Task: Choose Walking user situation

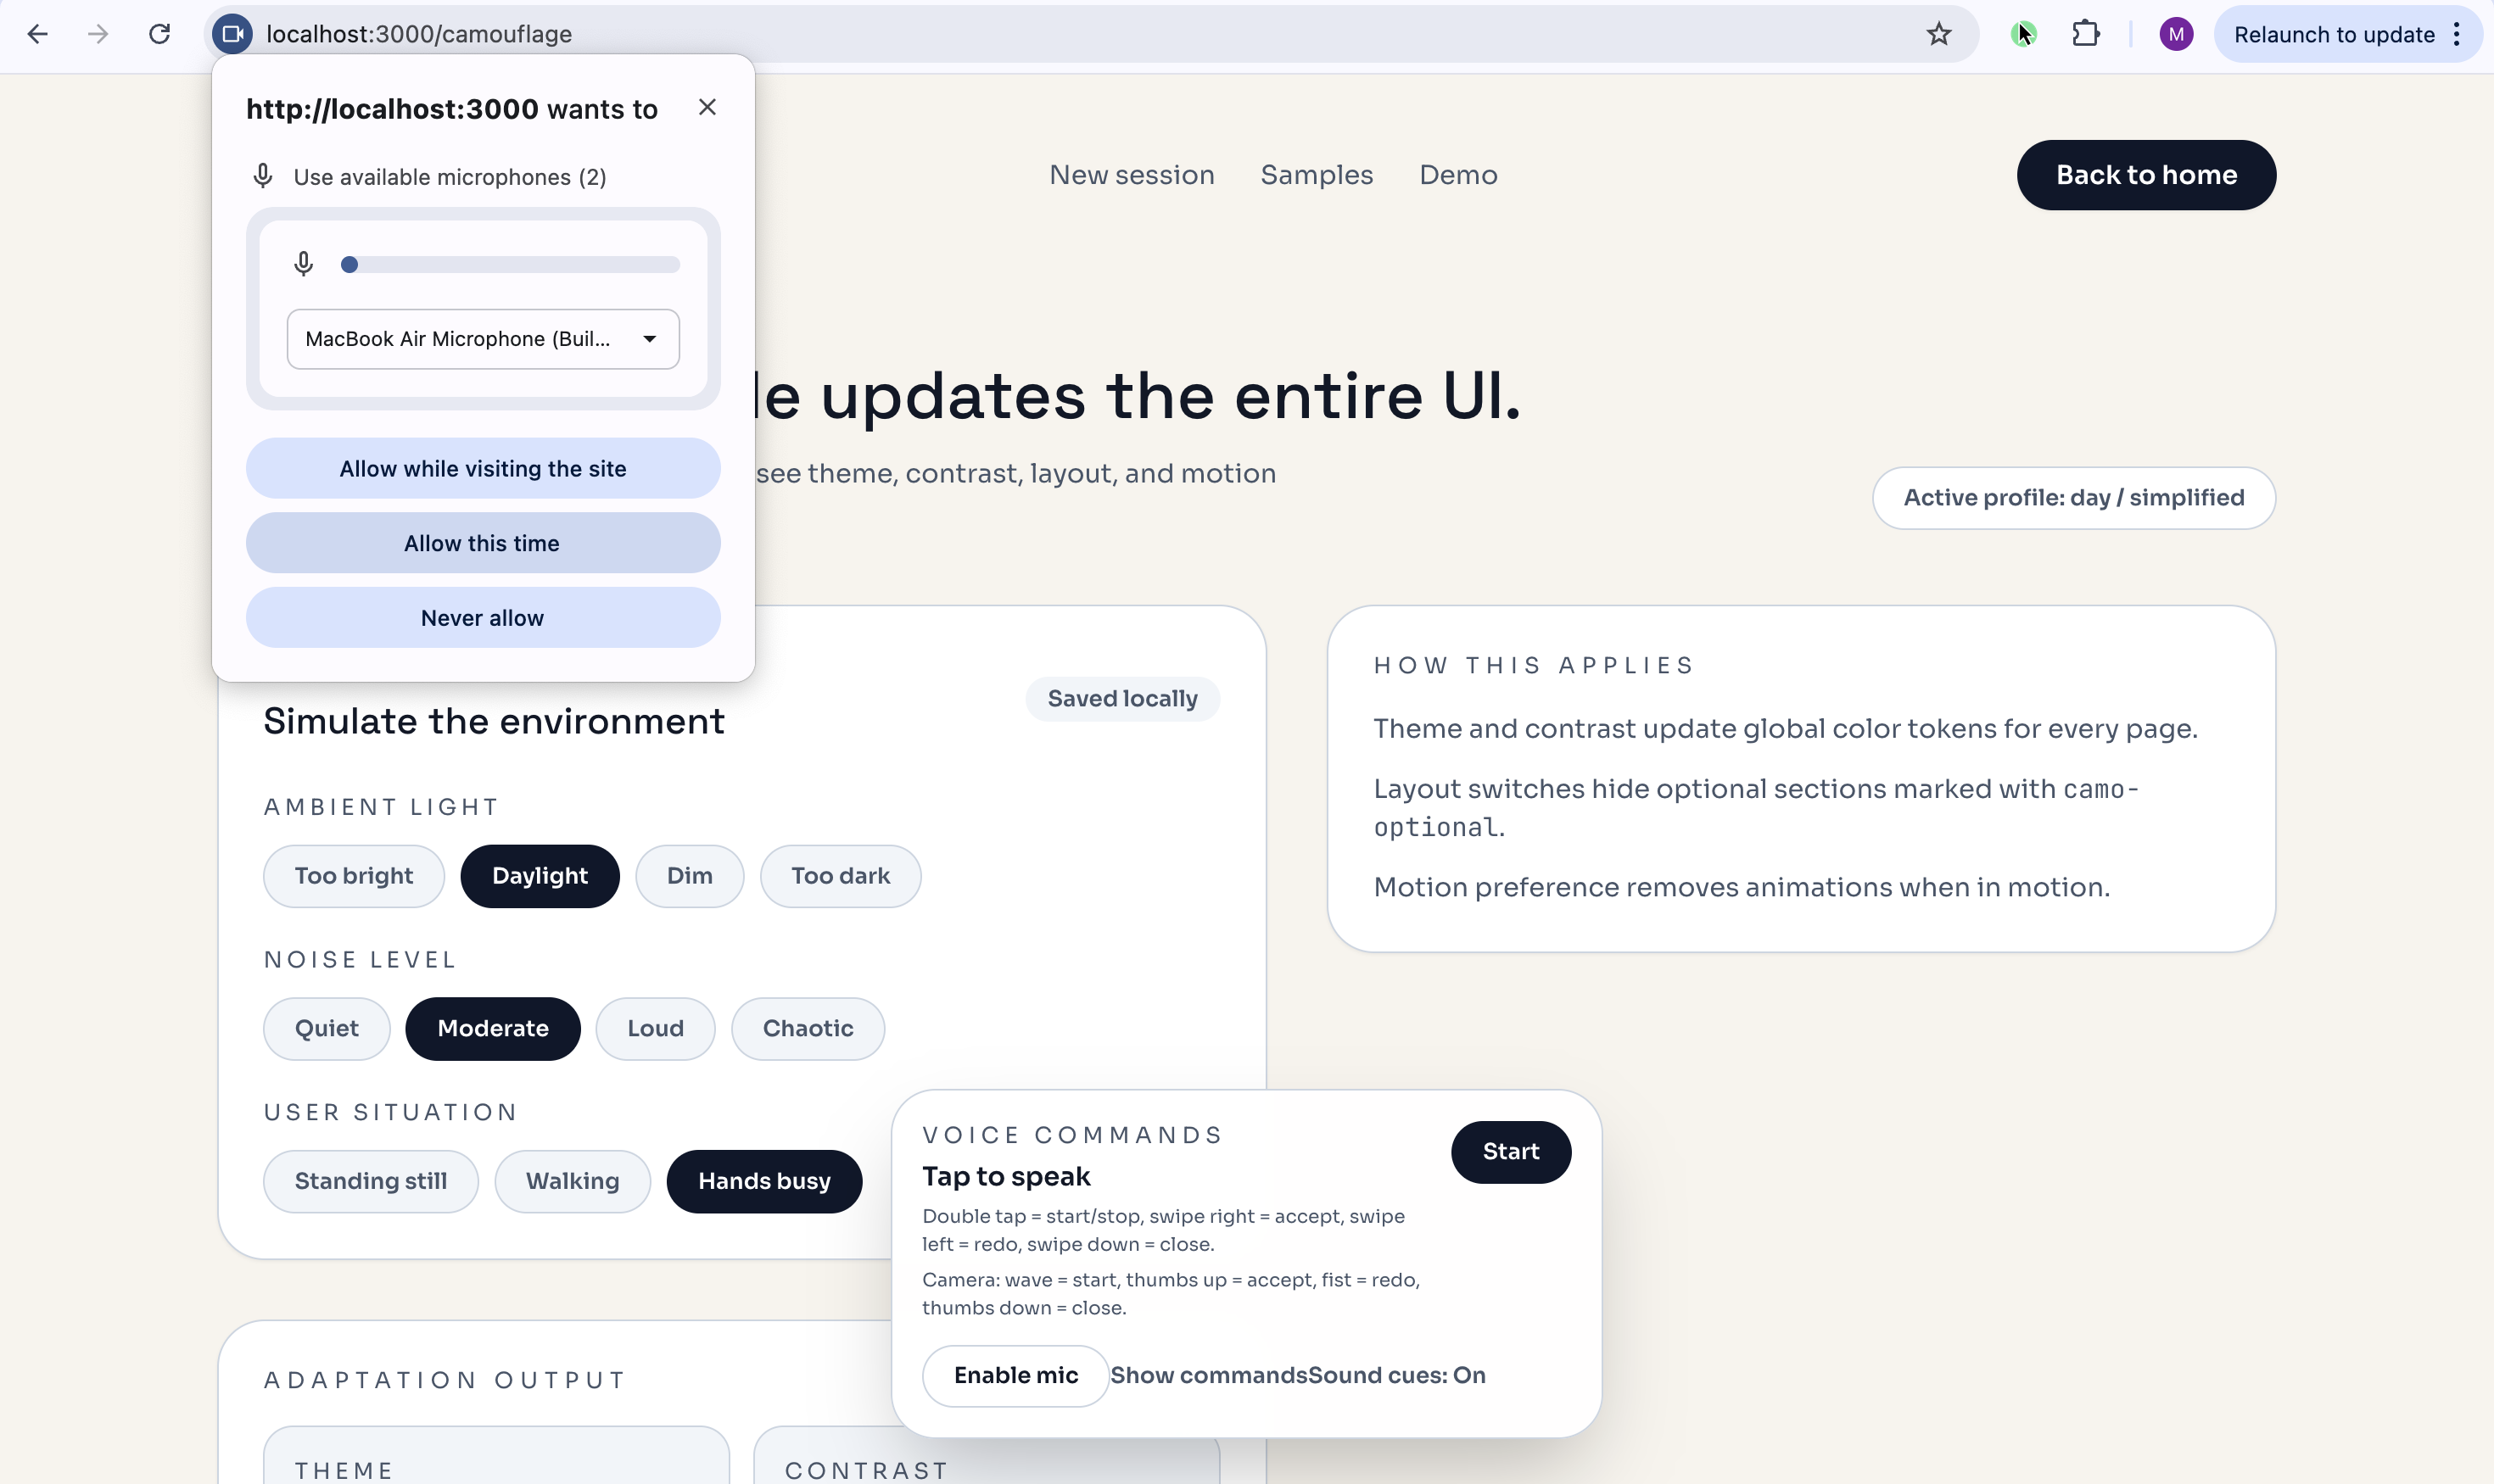Action: click(x=573, y=1181)
